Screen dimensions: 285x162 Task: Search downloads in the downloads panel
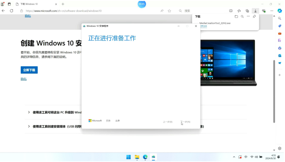tap(242, 17)
